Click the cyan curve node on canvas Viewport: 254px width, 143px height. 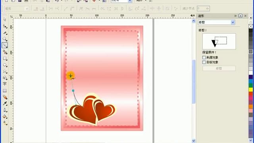click(x=73, y=91)
